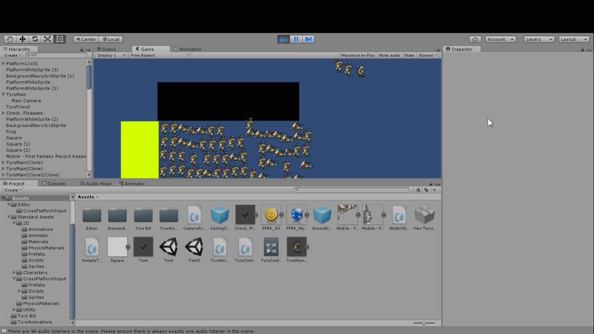
Task: Click the Hierarchy search field
Action: 56,55
